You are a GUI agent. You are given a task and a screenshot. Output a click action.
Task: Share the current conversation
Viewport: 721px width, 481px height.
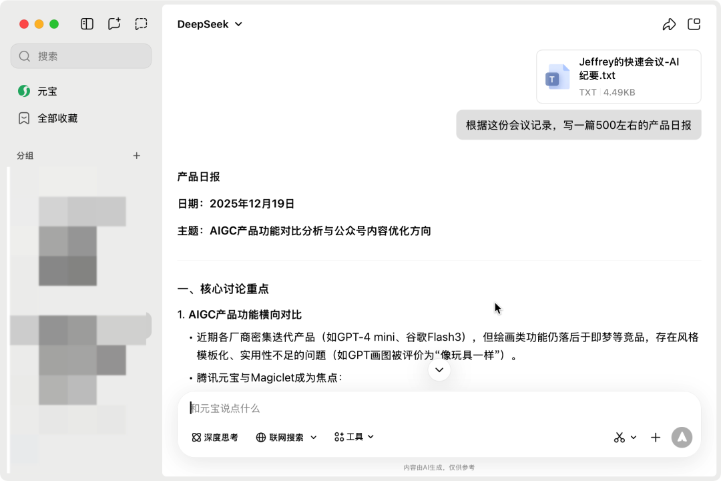(x=670, y=23)
